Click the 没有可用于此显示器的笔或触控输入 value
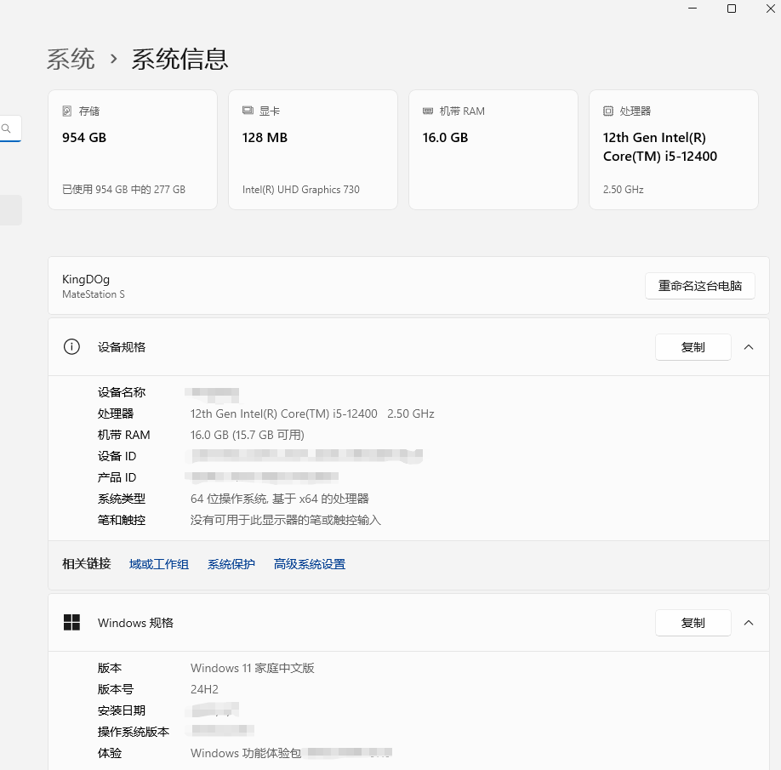 (285, 520)
